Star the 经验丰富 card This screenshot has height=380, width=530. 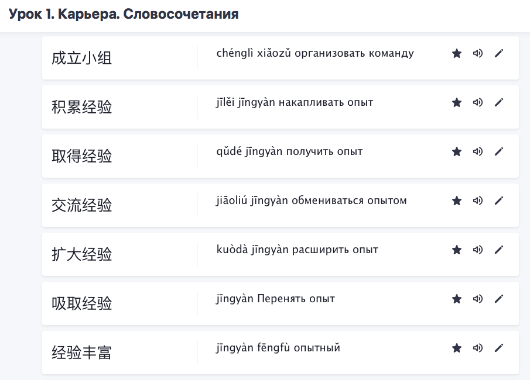coord(457,348)
